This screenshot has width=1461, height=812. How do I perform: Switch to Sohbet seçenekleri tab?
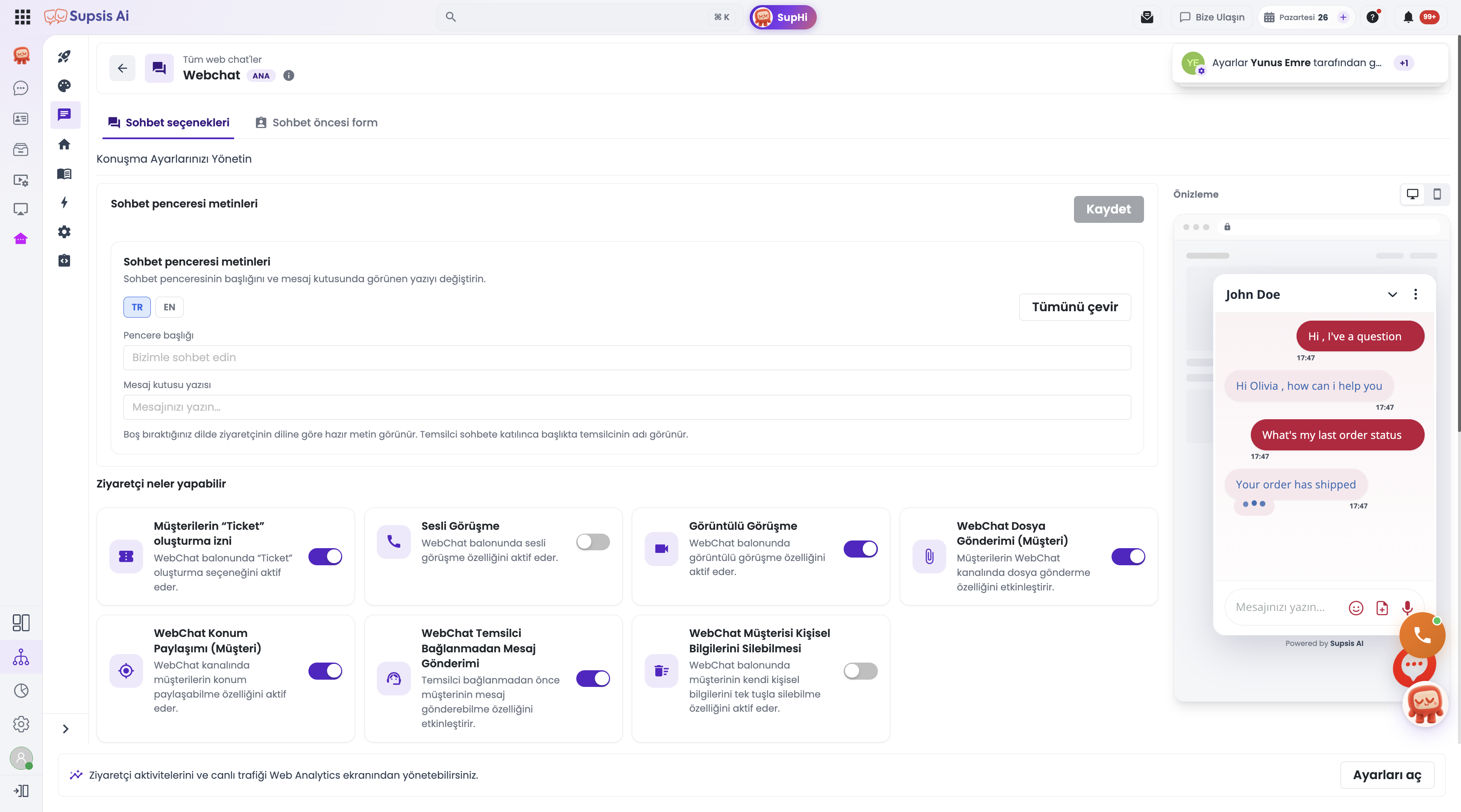click(168, 123)
